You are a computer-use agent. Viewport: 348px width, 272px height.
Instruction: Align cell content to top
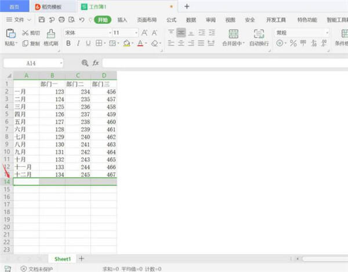point(171,33)
